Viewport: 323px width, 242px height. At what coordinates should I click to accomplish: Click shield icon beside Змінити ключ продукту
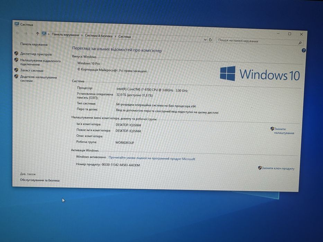260,168
